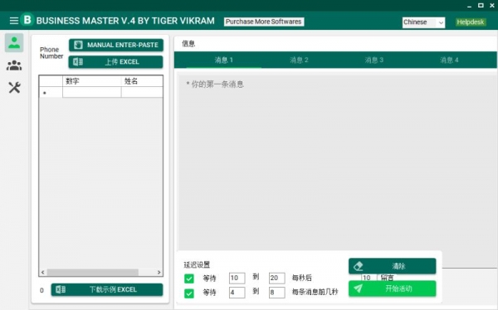Click the delay field showing 8

tap(276, 293)
